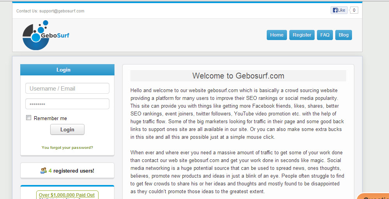
Task: Open the 'You forgot your password?' link
Action: pos(67,148)
